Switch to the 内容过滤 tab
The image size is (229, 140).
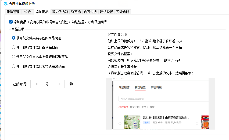[x=90, y=12]
